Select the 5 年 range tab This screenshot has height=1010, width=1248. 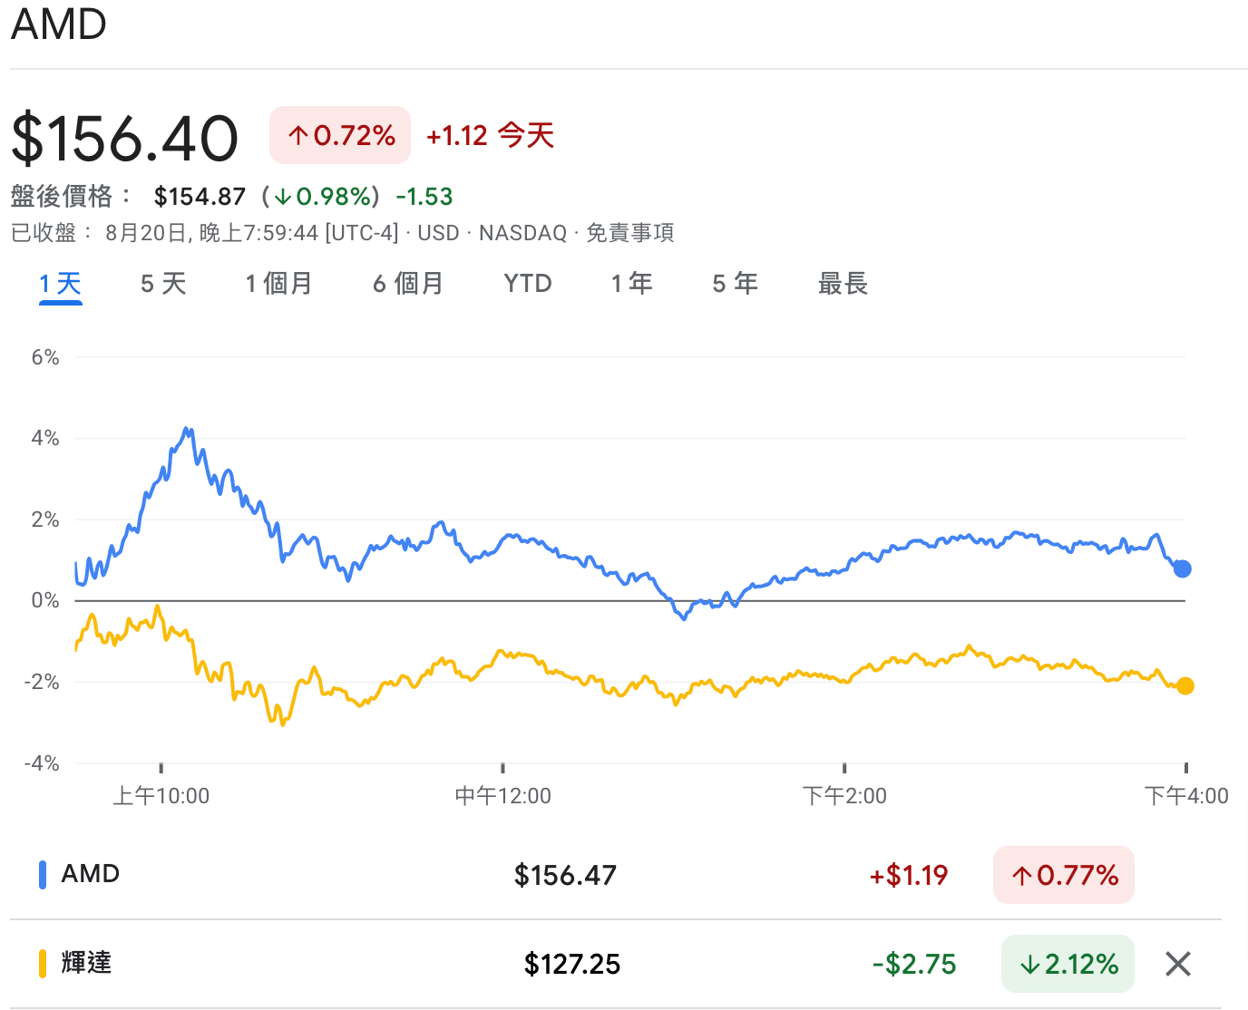(x=735, y=284)
